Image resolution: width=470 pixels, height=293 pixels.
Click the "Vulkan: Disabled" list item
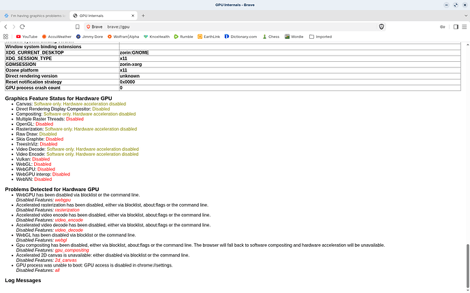pyautogui.click(x=33, y=159)
